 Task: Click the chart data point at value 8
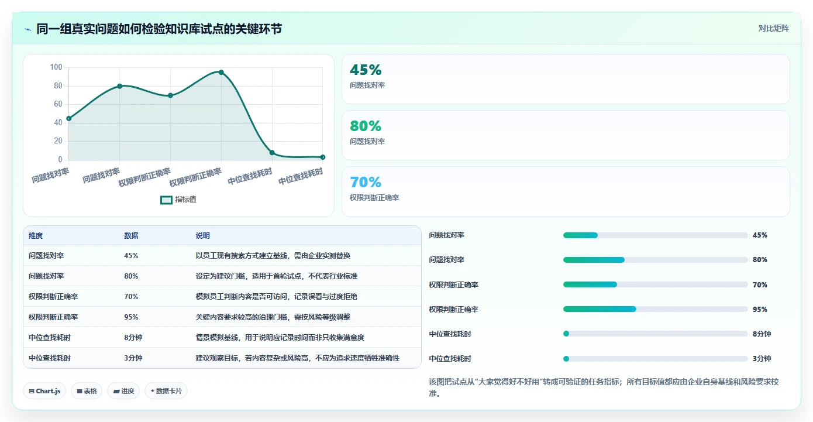pos(272,153)
